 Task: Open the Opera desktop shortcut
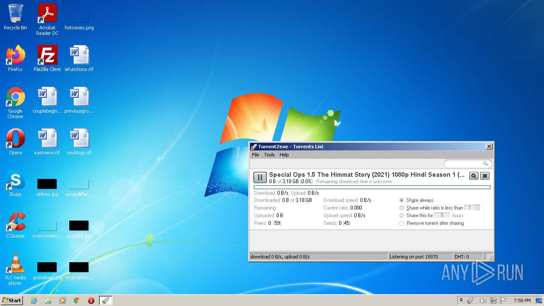coord(15,142)
